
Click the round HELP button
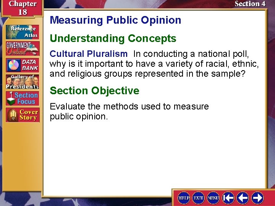184,198
